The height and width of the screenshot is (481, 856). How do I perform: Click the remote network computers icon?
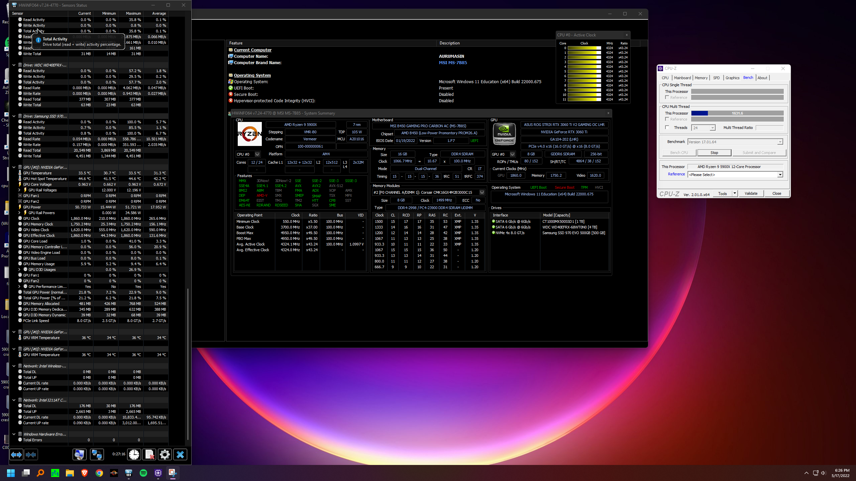pyautogui.click(x=97, y=455)
